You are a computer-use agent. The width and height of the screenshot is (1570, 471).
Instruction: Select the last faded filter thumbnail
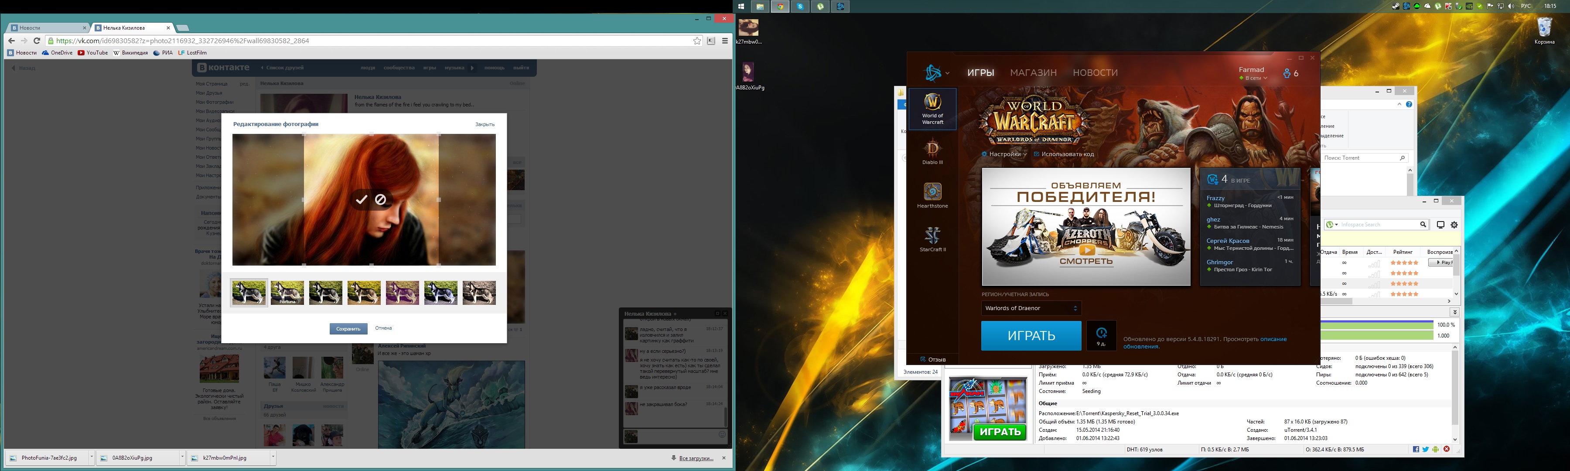click(479, 293)
